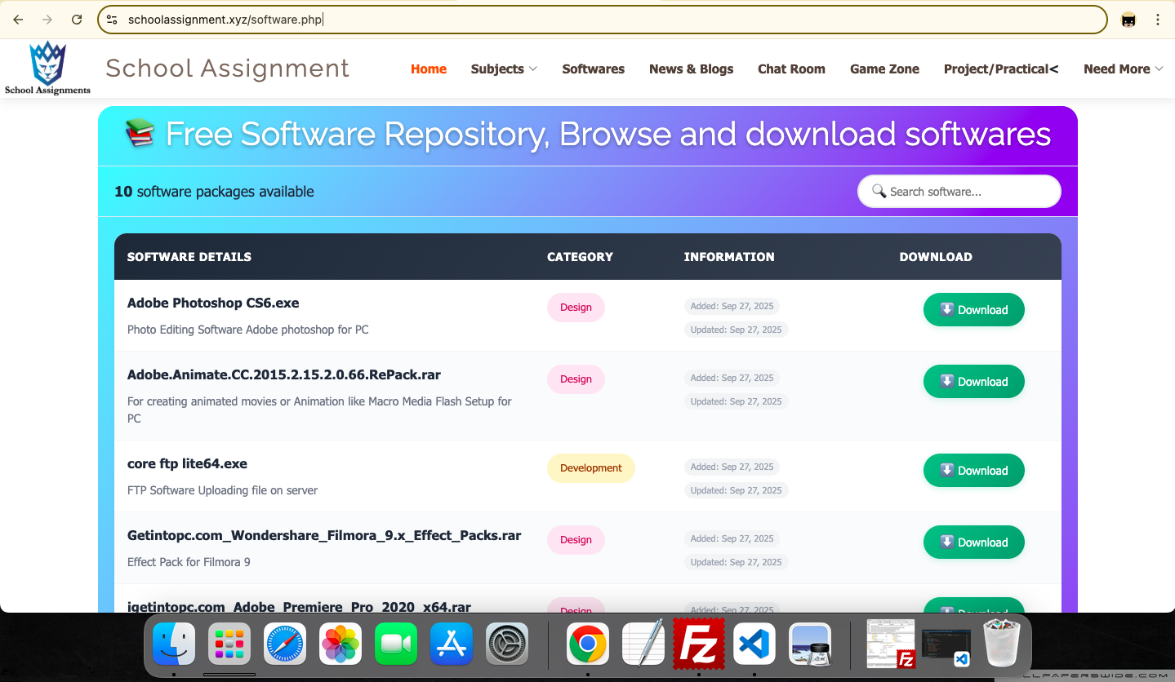
Task: Launch Safari from the dock
Action: 285,644
